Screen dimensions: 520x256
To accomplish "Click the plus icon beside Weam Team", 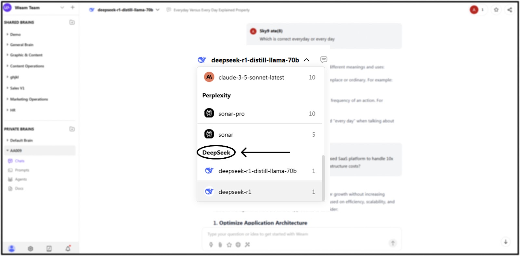I will point(72,7).
